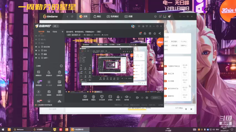The height and width of the screenshot is (132, 236).
Task: Expand speaker options arrow
Action: pos(130,97)
